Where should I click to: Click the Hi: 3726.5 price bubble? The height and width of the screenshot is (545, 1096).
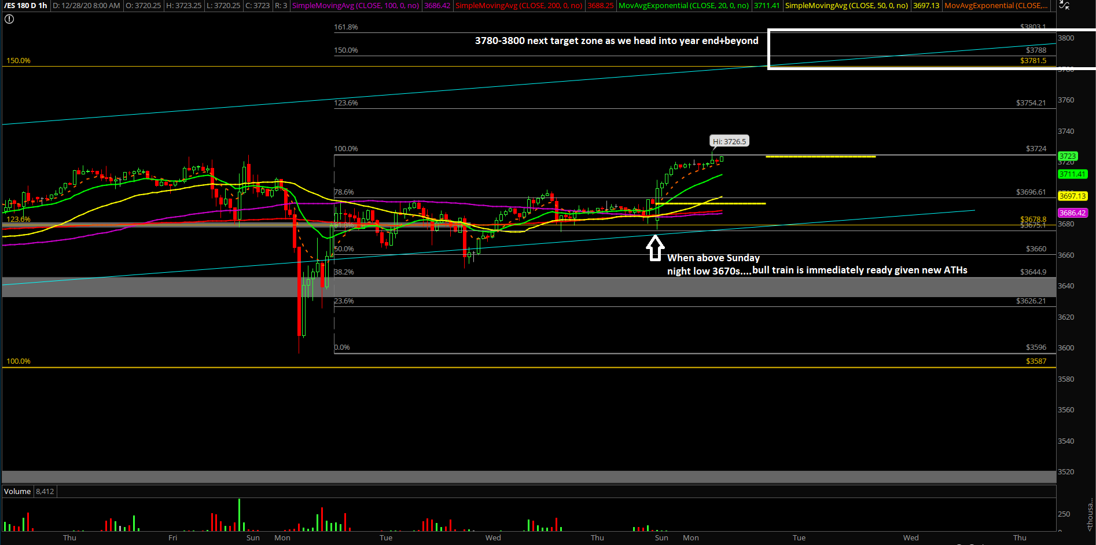tap(729, 141)
